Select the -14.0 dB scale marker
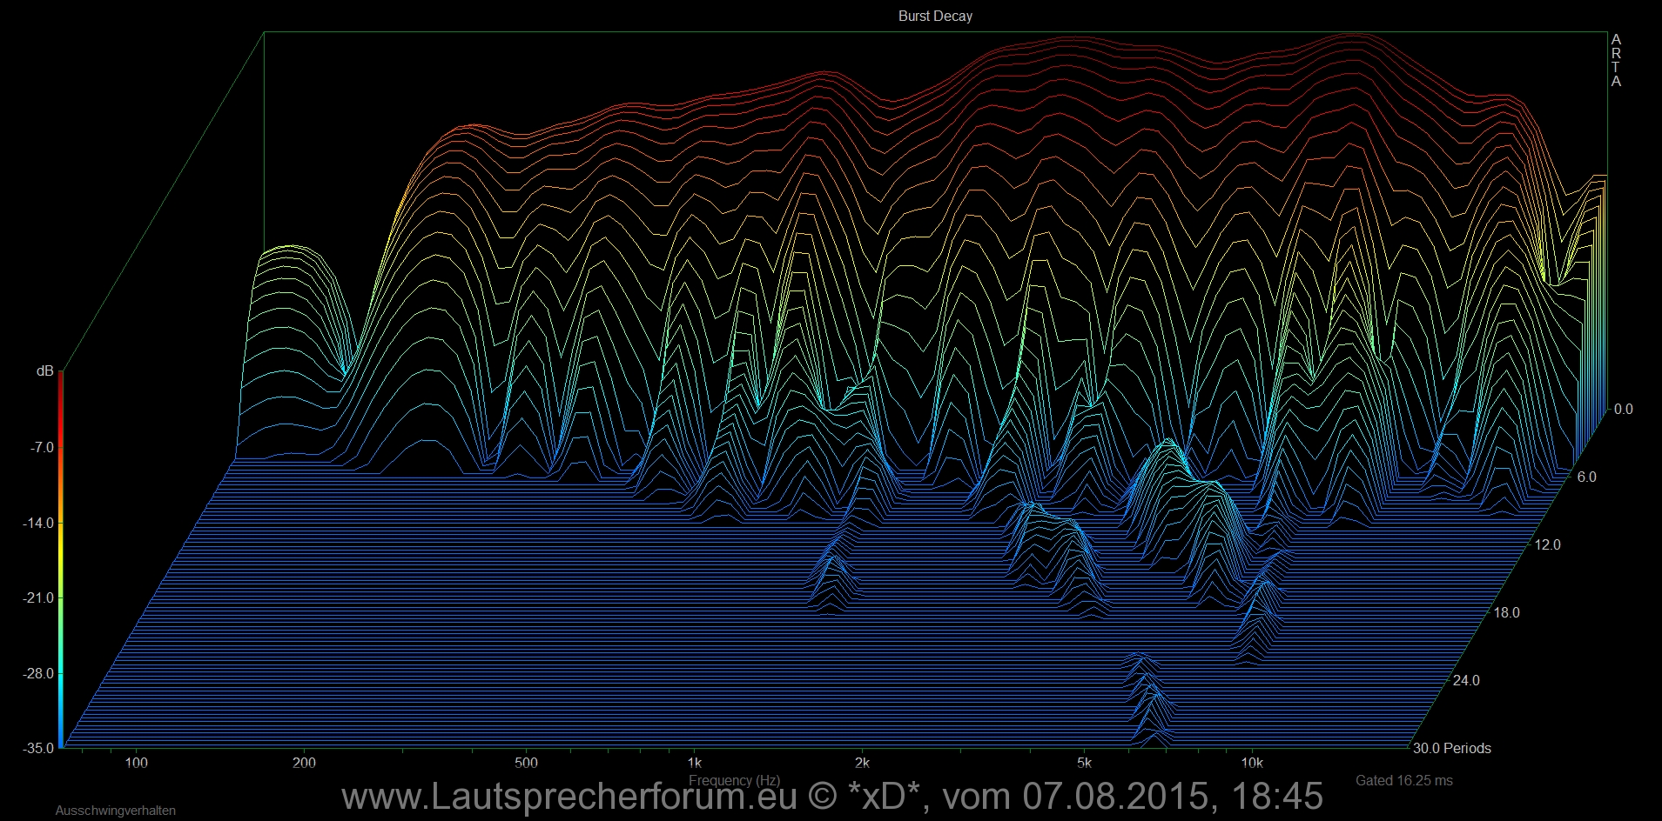Viewport: 1662px width, 821px height. pyautogui.click(x=37, y=523)
